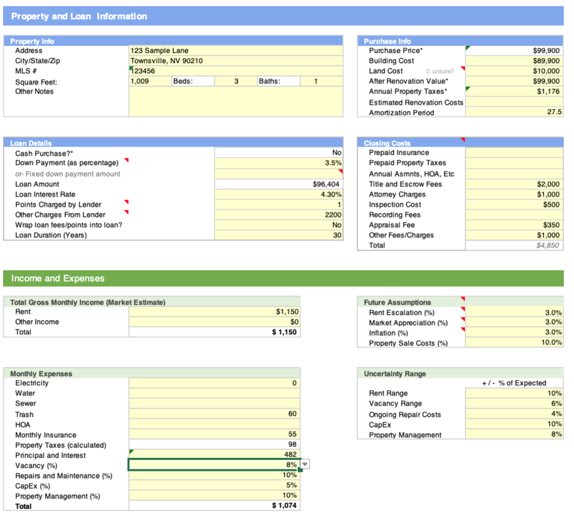Click comment marker next to Points Charged by Lender
Image resolution: width=574 pixels, height=516 pixels.
point(126,202)
